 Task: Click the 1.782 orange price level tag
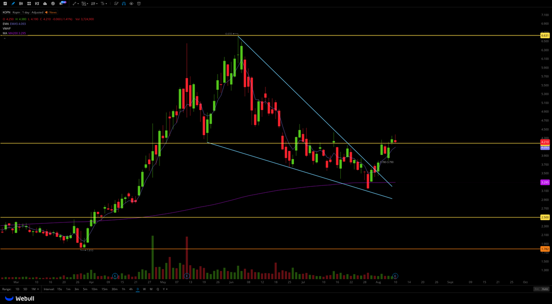(x=545, y=249)
